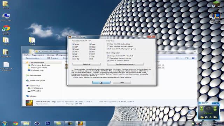Toggle the CAB association checkbox
The image size is (224, 126).
(73, 49)
